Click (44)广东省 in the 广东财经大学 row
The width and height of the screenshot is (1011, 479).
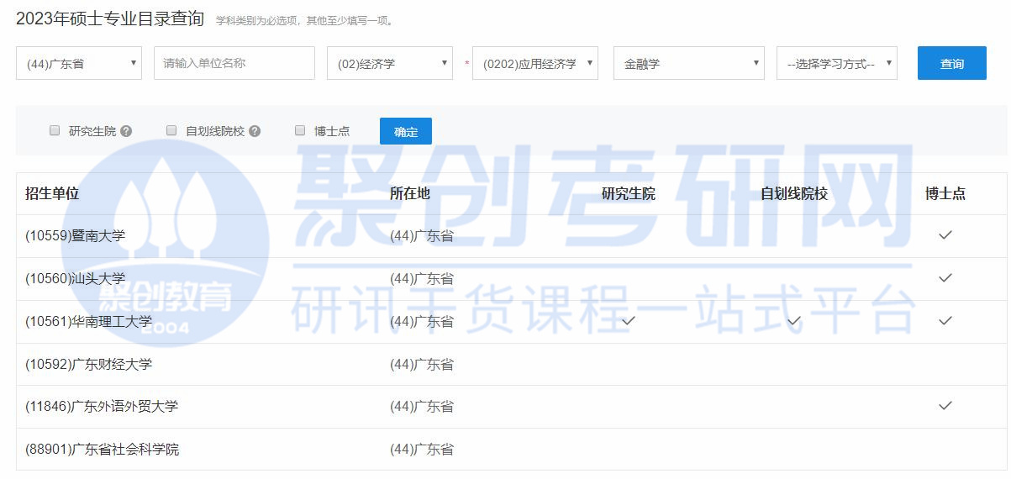pyautogui.click(x=422, y=365)
